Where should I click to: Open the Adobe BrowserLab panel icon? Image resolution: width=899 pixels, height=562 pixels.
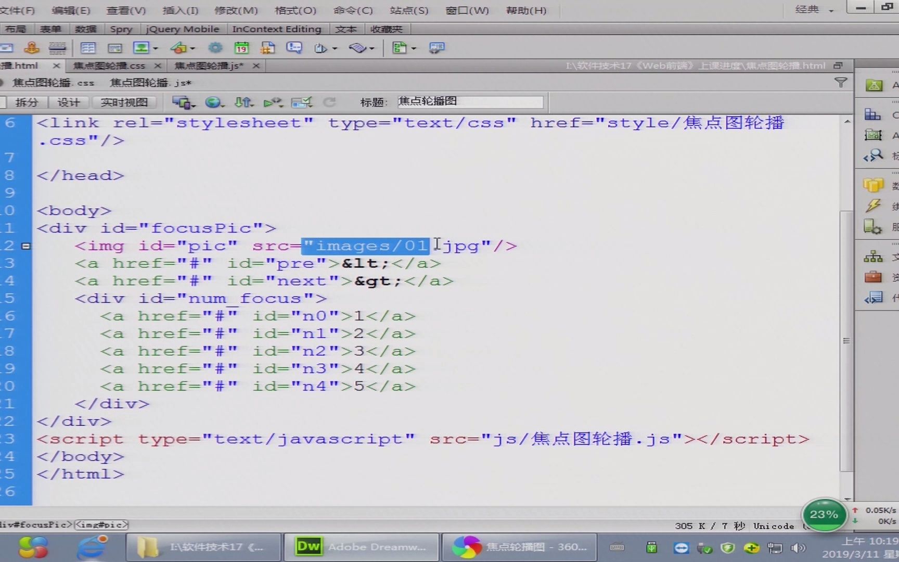click(x=874, y=85)
